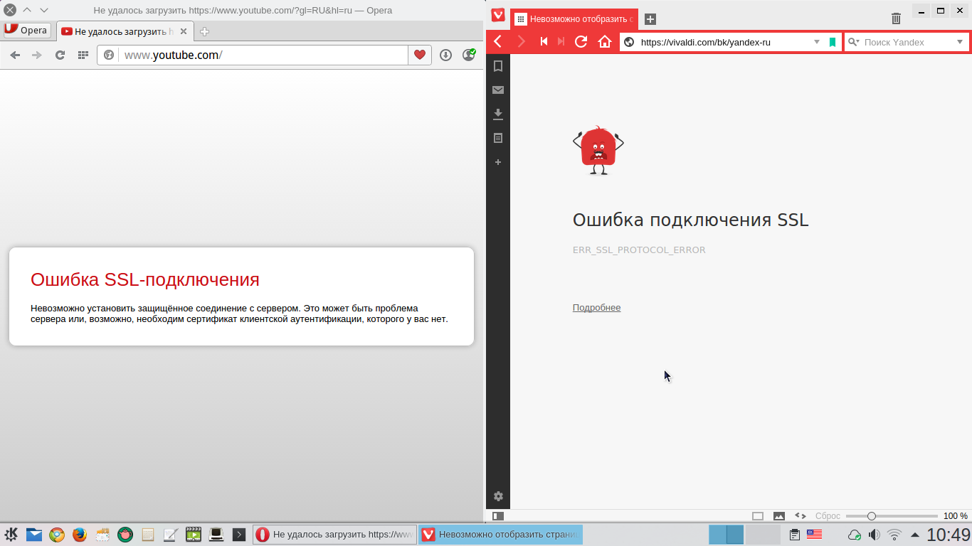
Task: Rewind history in Vivaldi
Action: click(544, 42)
